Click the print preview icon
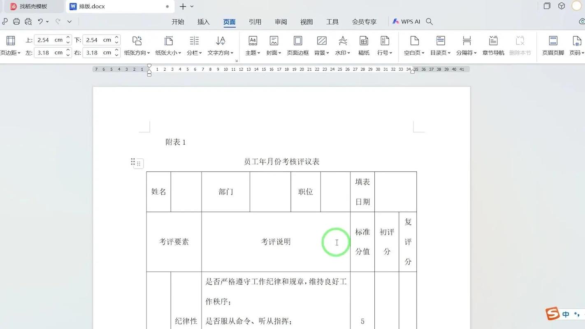This screenshot has height=329, width=585. (x=28, y=21)
